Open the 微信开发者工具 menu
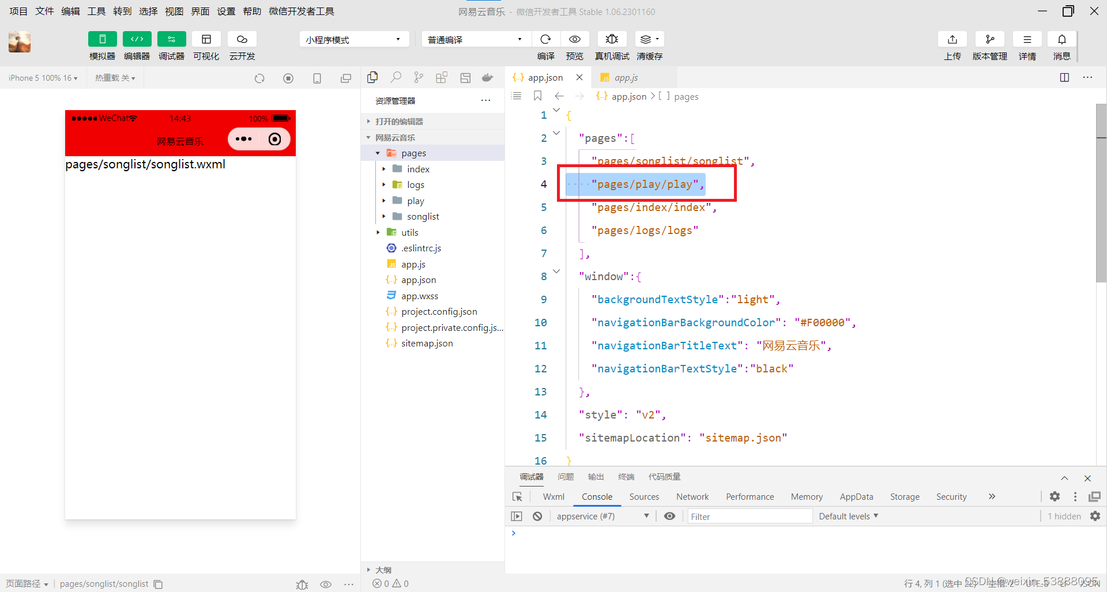This screenshot has height=592, width=1107. 302,11
